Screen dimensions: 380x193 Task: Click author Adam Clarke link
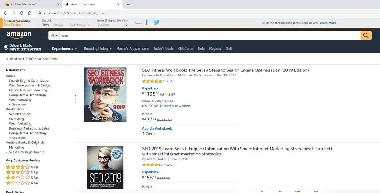[156, 159]
